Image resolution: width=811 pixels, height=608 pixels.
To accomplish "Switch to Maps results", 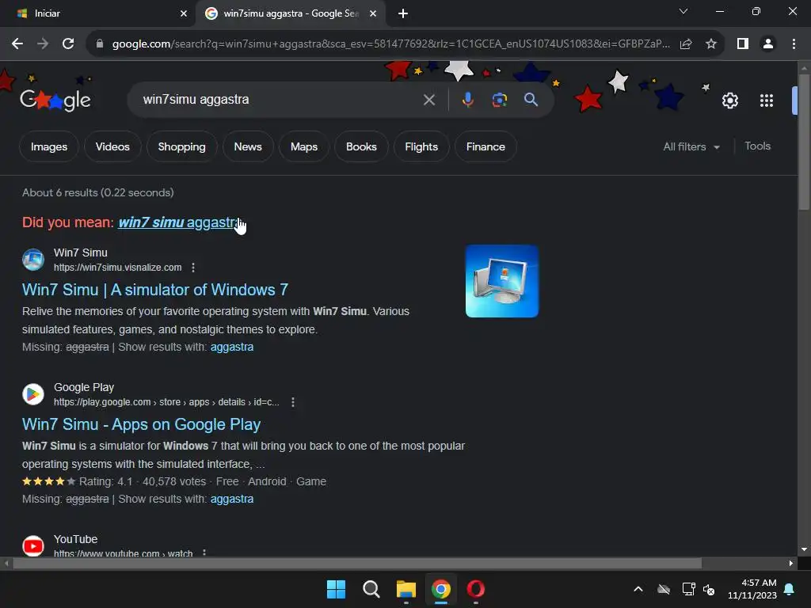I will coord(303,146).
